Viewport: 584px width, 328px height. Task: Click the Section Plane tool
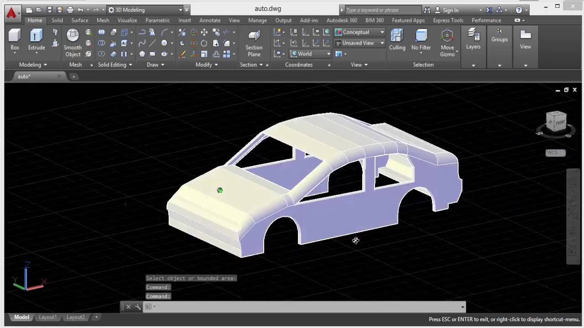[x=254, y=43]
